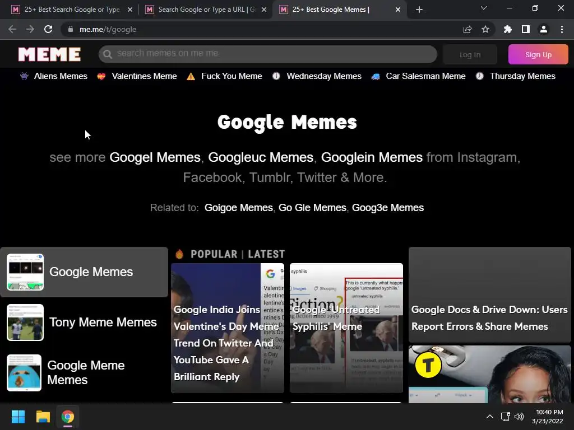This screenshot has width=574, height=430.
Task: Open the volume speaker tray icon
Action: click(519, 417)
